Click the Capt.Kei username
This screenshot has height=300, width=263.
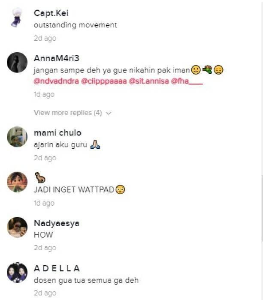(x=51, y=13)
